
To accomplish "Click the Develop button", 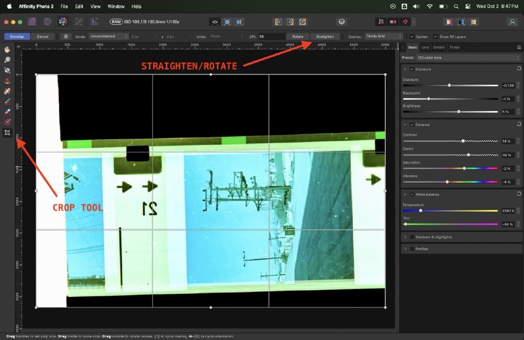I will tap(17, 36).
